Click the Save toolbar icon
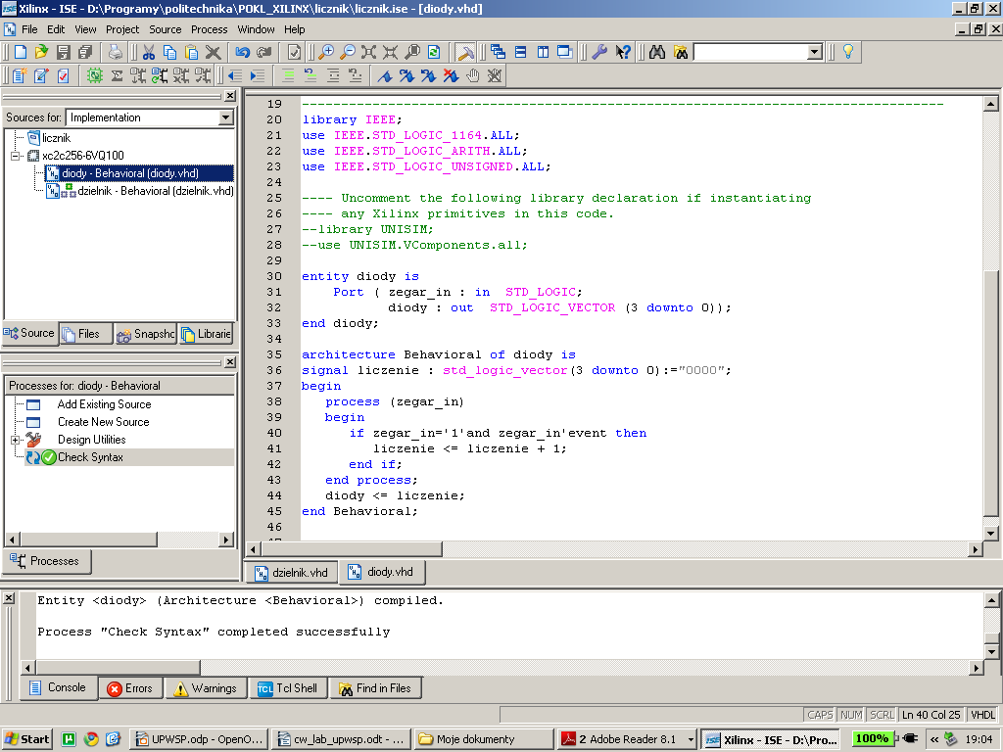The width and height of the screenshot is (1003, 752). point(63,52)
